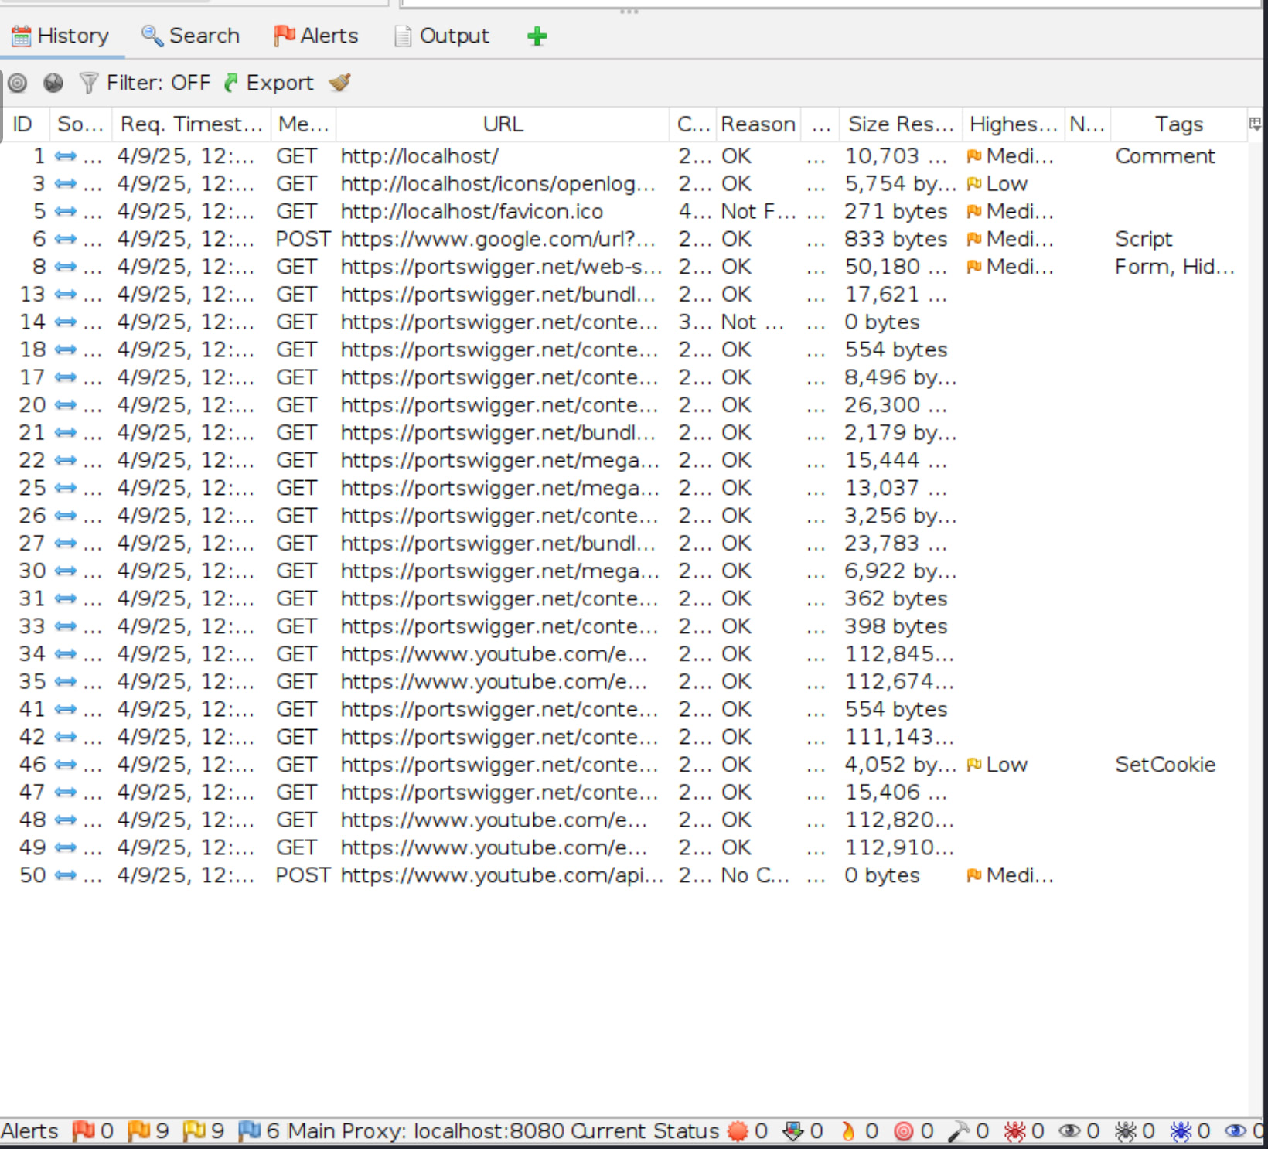Click the red high alerts flag in footer
The height and width of the screenshot is (1149, 1268).
click(84, 1131)
